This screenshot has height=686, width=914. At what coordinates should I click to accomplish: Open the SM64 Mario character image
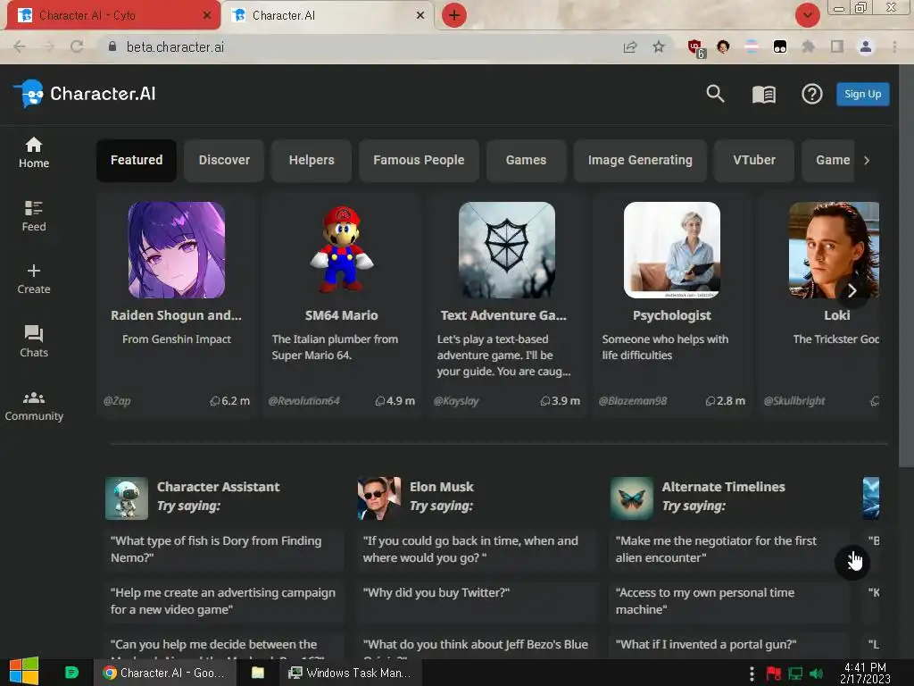coord(342,250)
